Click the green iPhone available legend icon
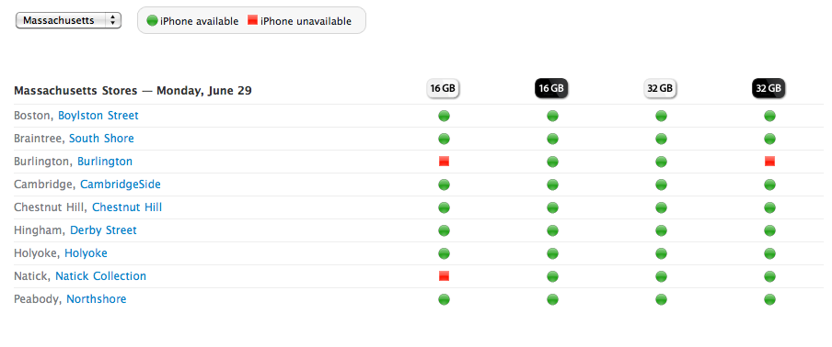The height and width of the screenshot is (347, 832). click(x=152, y=20)
